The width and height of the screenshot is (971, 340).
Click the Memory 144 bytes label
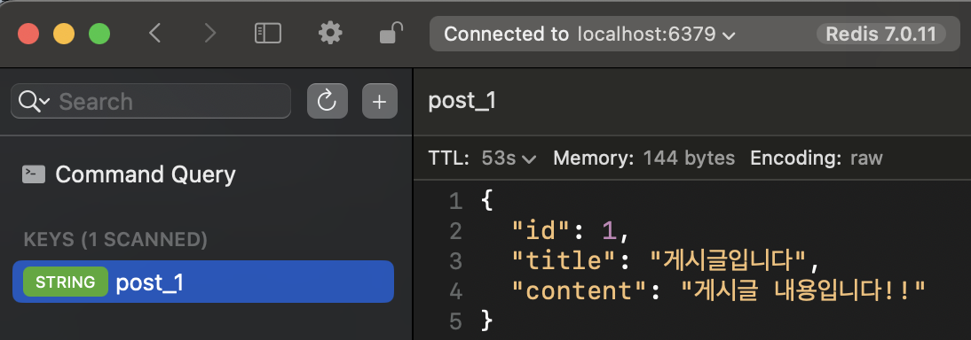[x=643, y=158]
